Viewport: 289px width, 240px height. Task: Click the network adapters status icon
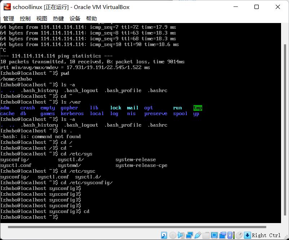(x=190, y=235)
